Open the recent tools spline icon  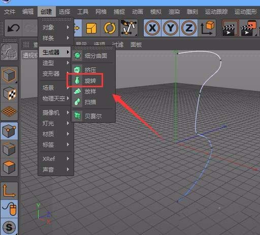(129, 28)
